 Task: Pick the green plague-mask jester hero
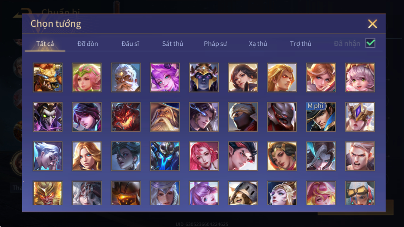[x=48, y=117]
